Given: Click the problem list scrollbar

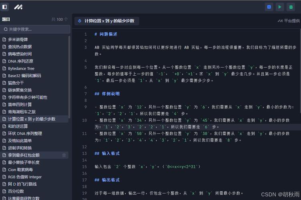Looking at the screenshot, I should coord(69,77).
